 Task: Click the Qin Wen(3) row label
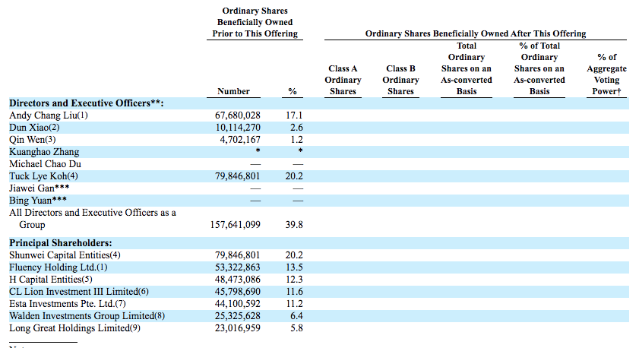[33, 140]
